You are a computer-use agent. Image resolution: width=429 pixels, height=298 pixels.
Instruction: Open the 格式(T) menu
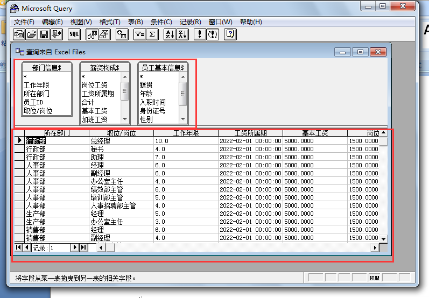110,22
